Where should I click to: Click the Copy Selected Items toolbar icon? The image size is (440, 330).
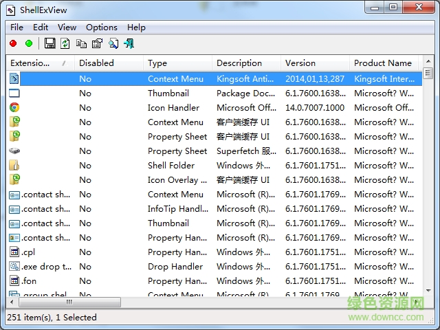pyautogui.click(x=81, y=43)
